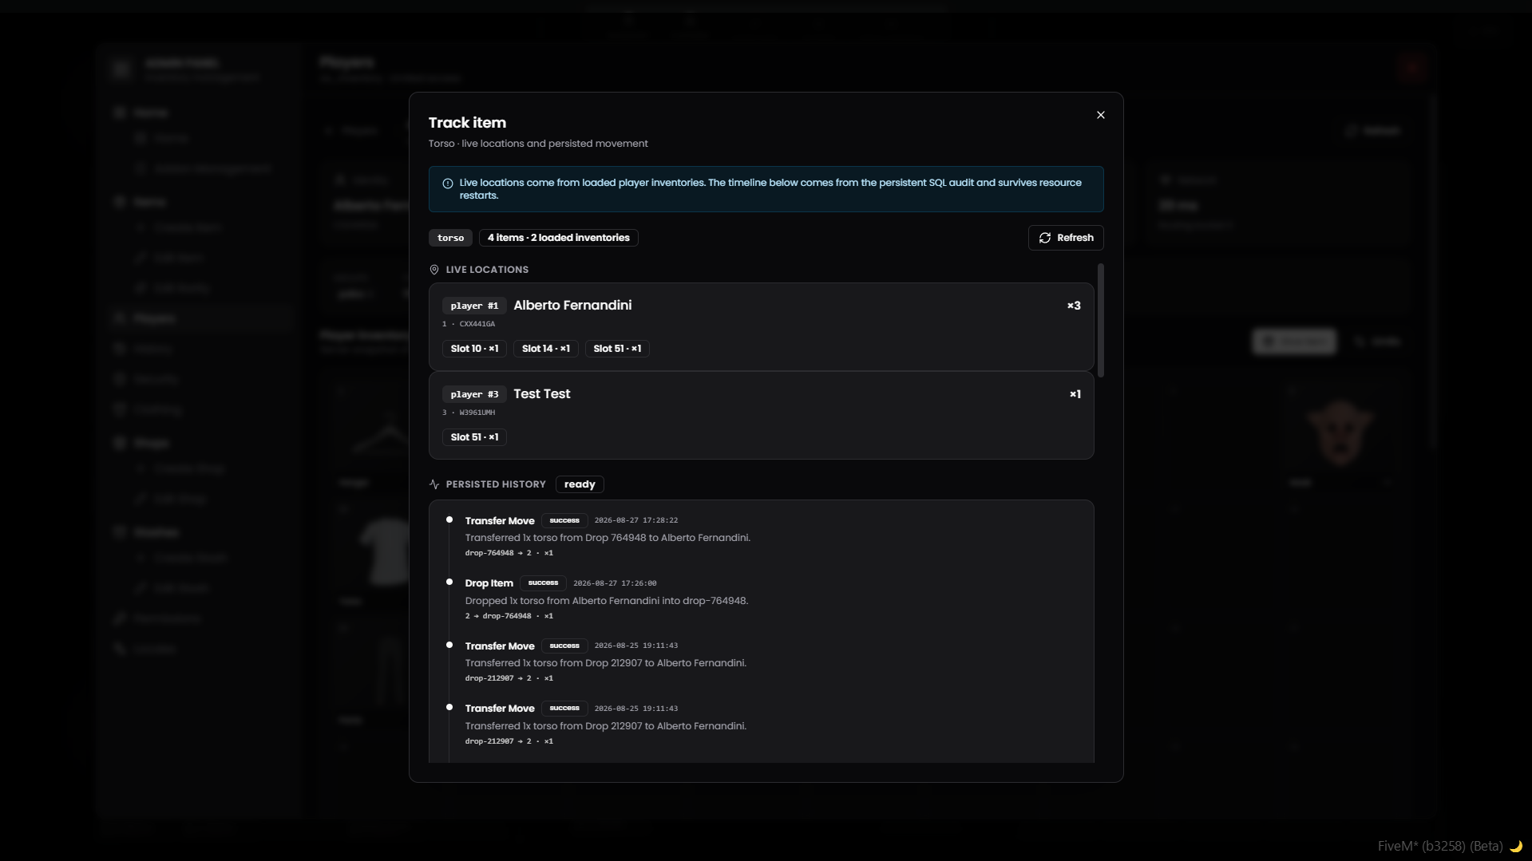This screenshot has width=1532, height=861.
Task: Click the info icon in the blue banner
Action: point(448,184)
